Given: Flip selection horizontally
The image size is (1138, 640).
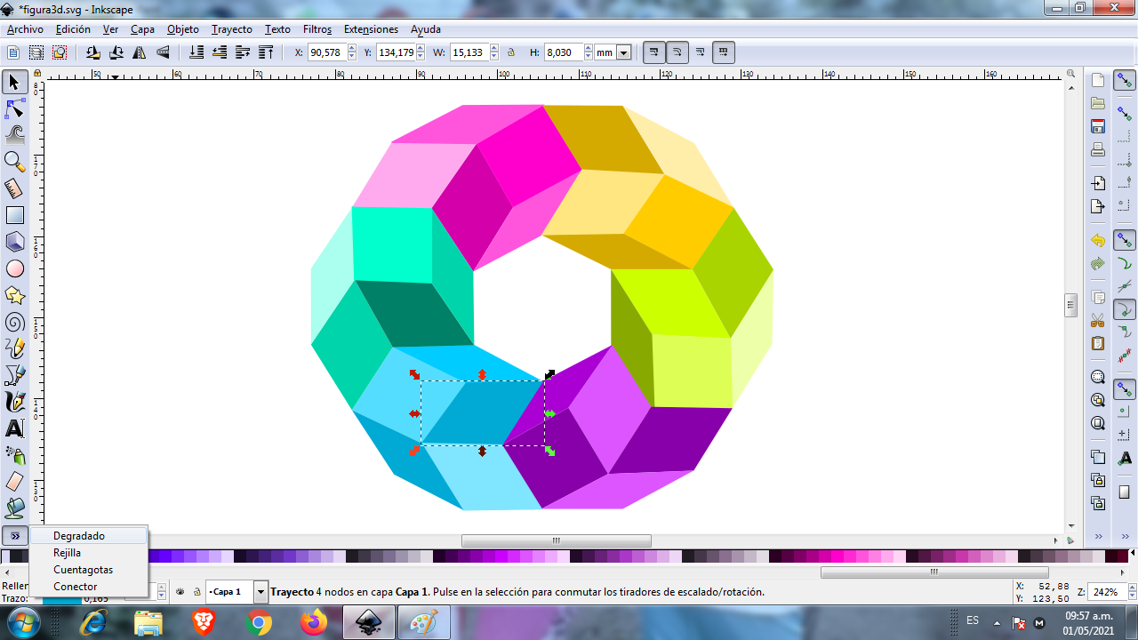Looking at the screenshot, I should [x=140, y=52].
